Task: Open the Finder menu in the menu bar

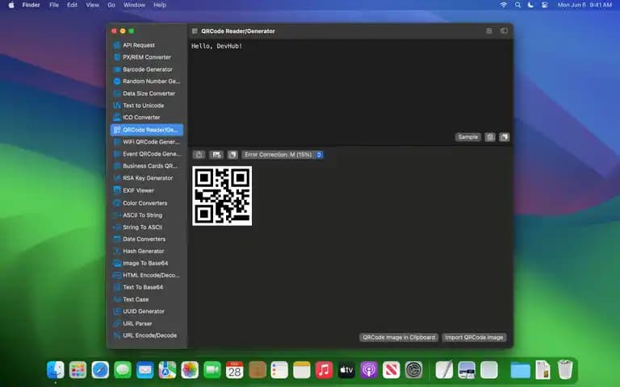Action: [x=31, y=5]
